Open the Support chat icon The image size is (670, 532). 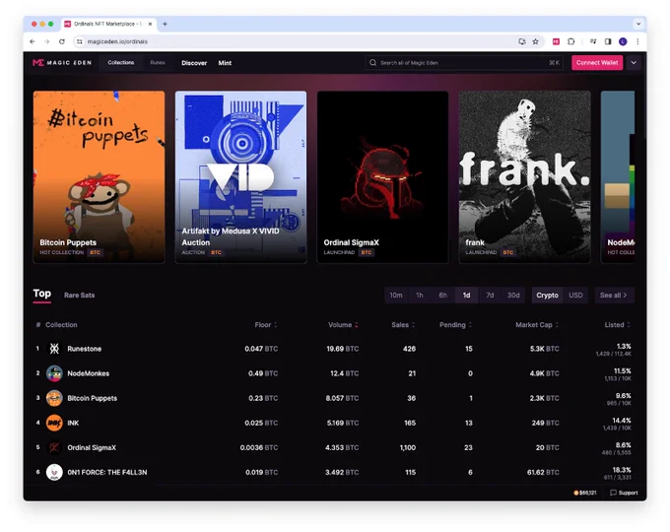click(x=613, y=493)
